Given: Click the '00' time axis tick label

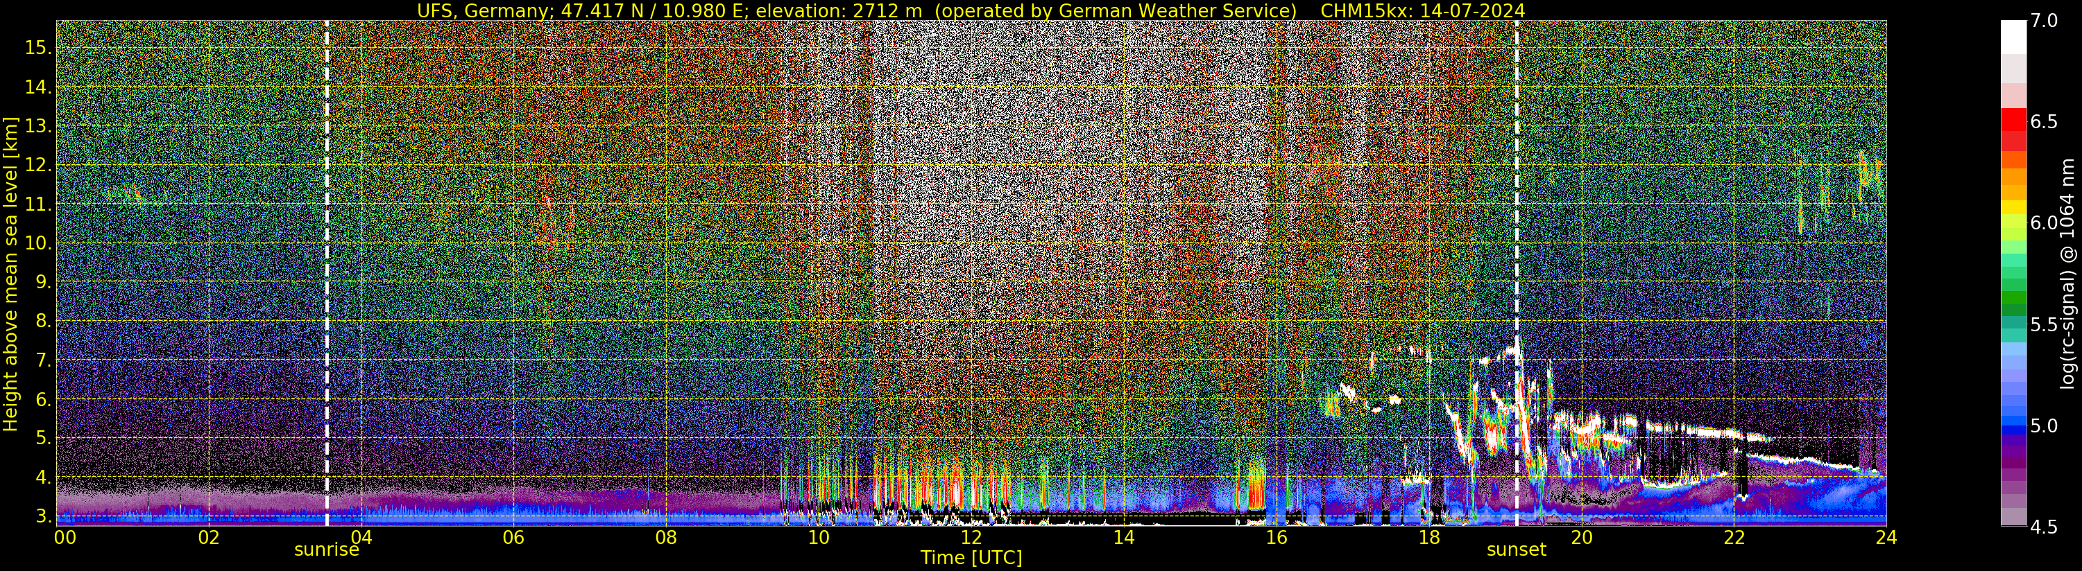Looking at the screenshot, I should point(65,537).
